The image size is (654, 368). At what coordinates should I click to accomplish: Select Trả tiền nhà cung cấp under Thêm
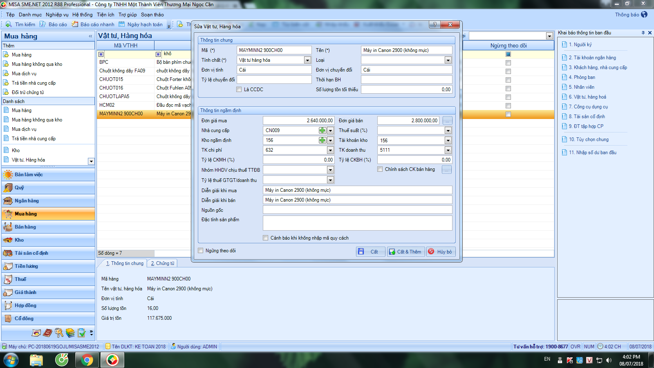tap(34, 83)
